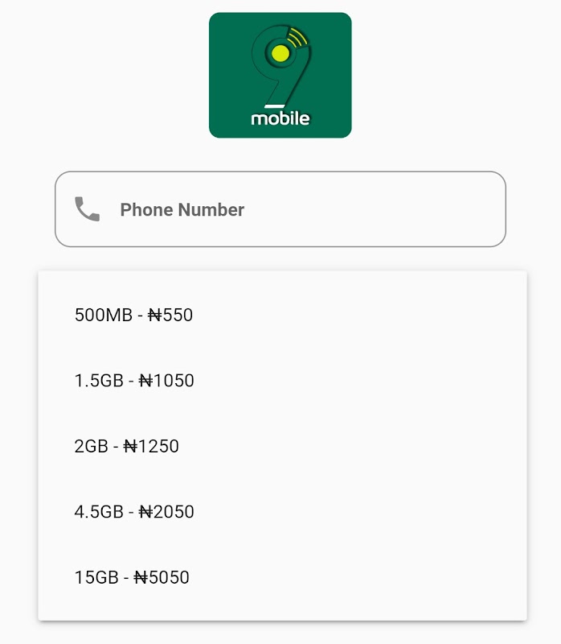The height and width of the screenshot is (644, 561).
Task: Tap the ₦5050 price label
Action: click(162, 577)
